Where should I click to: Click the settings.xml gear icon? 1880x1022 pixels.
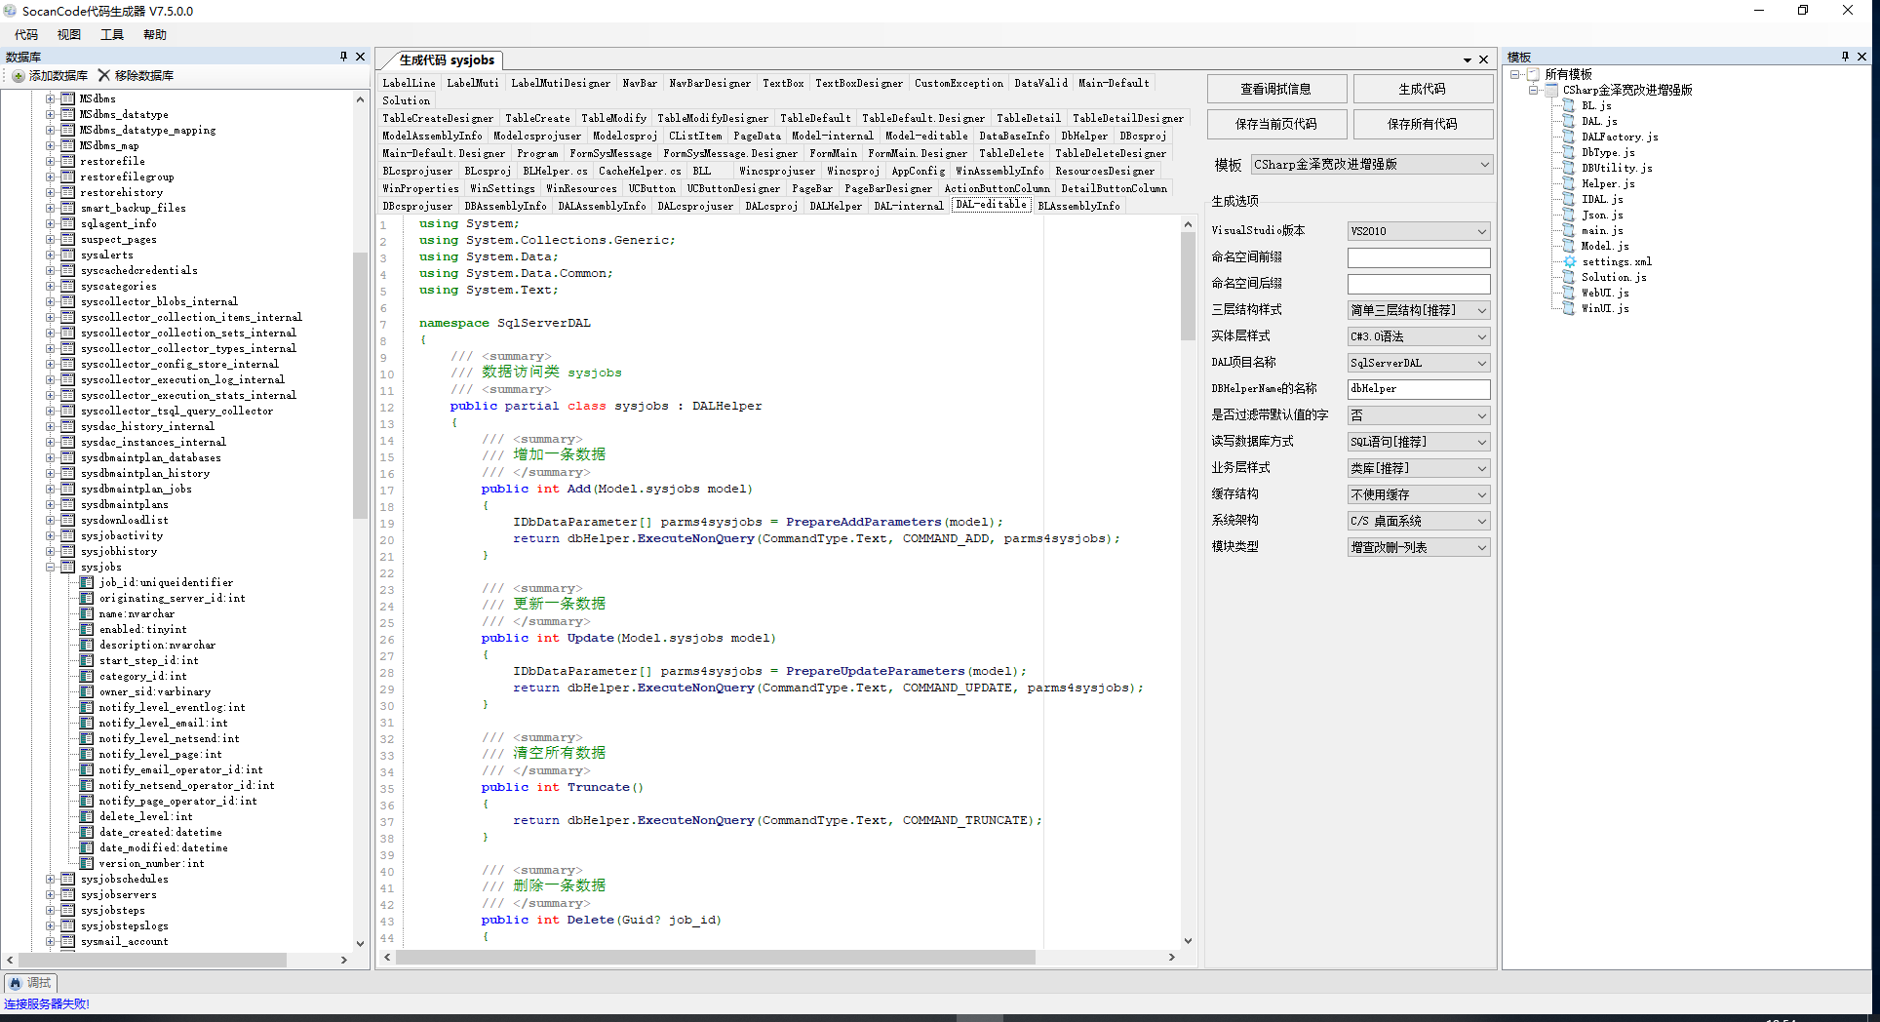[1570, 261]
